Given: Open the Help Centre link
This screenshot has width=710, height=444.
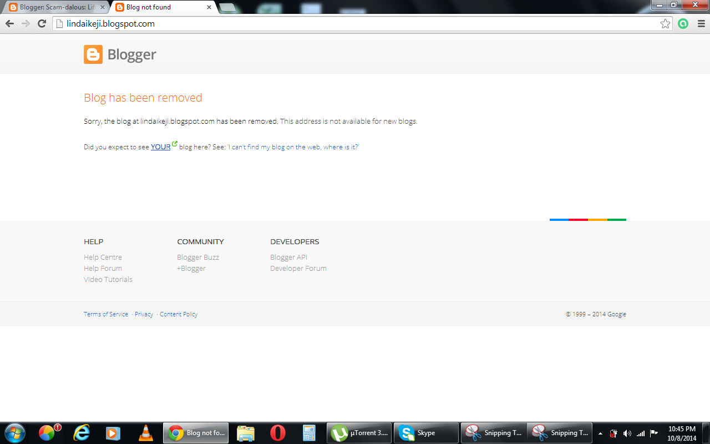Looking at the screenshot, I should (x=103, y=257).
